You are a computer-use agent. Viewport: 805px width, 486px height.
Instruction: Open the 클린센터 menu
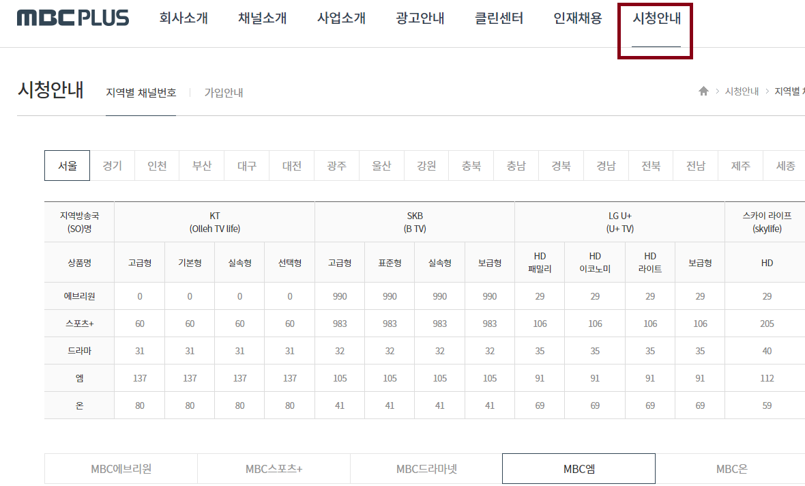(x=499, y=18)
